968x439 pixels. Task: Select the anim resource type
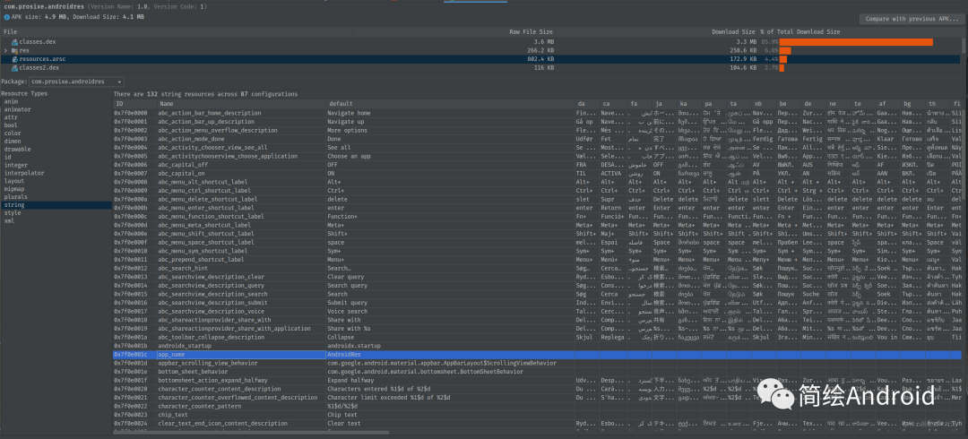[11, 101]
